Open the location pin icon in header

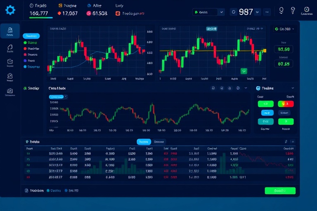pos(281,10)
